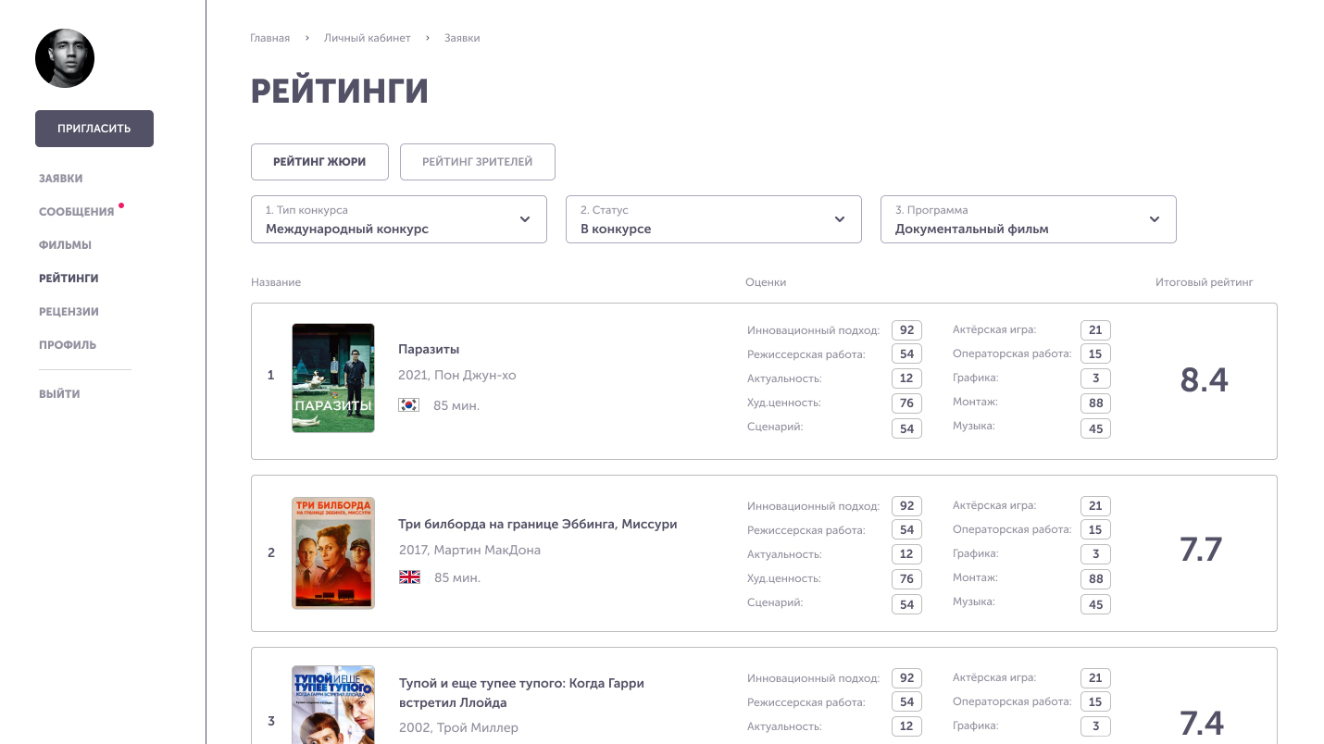
Task: Click Паразиты Монтаж score 88
Action: click(x=1095, y=403)
